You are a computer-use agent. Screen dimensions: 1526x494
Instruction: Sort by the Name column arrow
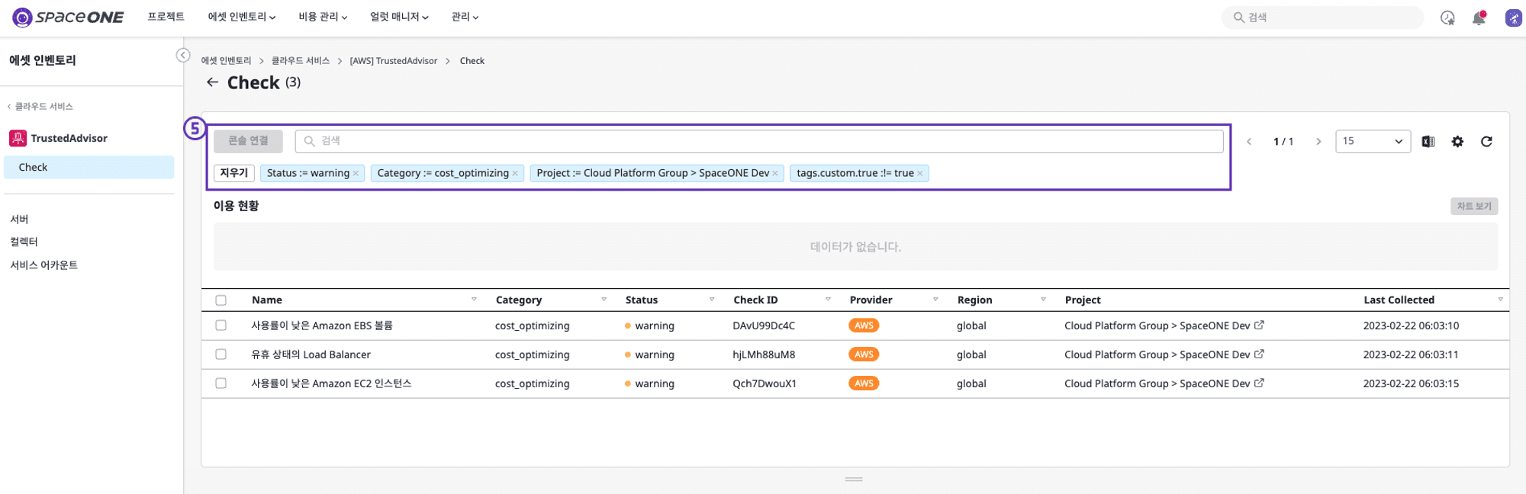(x=474, y=300)
